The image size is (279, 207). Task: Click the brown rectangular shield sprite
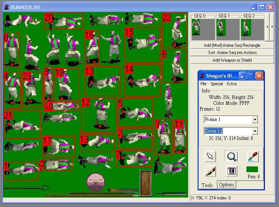point(145,183)
